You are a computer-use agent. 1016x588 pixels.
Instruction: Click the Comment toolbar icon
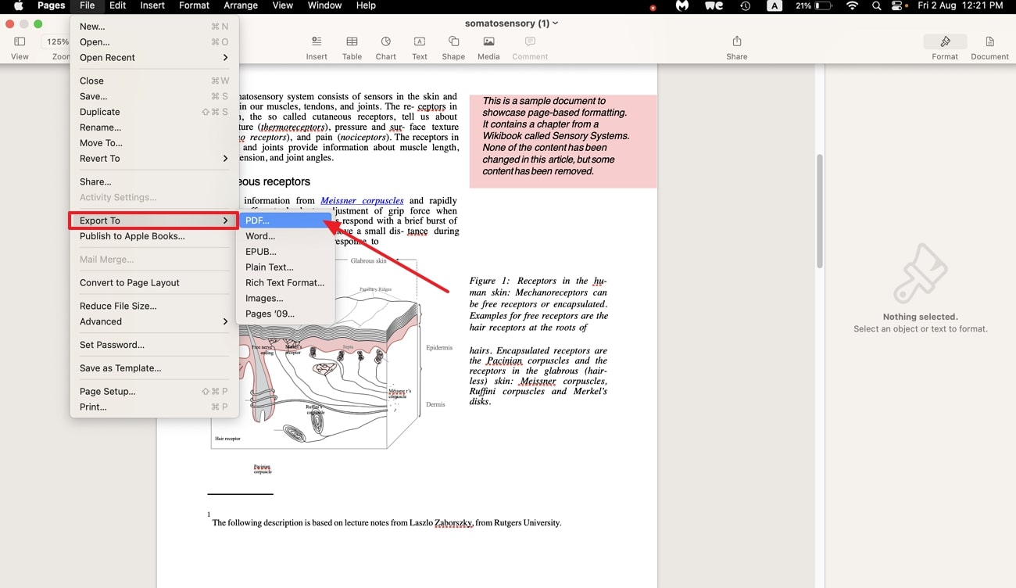coord(530,41)
